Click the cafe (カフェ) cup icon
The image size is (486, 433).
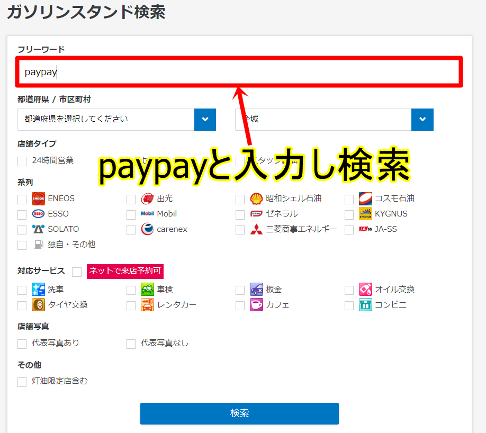[256, 305]
